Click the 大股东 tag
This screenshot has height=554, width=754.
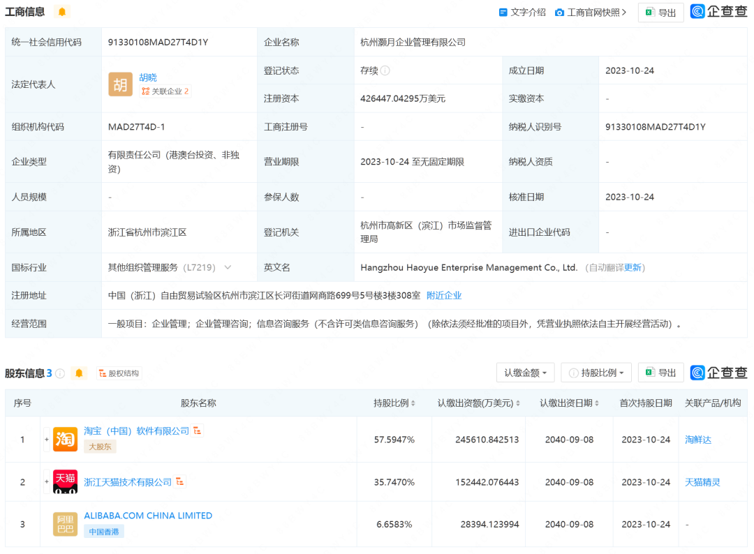tap(100, 447)
